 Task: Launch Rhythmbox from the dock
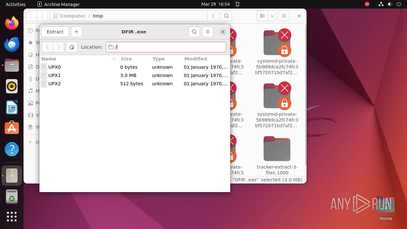tap(12, 86)
